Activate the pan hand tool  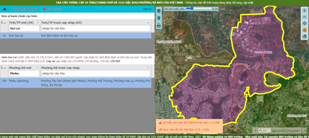(304, 30)
